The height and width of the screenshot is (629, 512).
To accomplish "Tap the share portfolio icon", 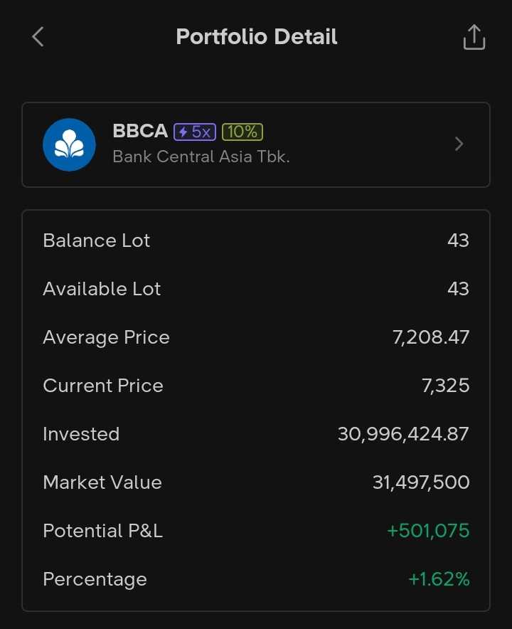I will click(474, 37).
